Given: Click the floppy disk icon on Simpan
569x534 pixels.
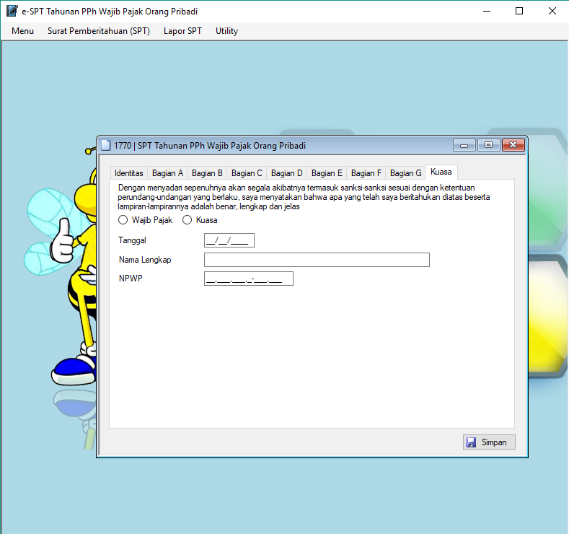Looking at the screenshot, I should pyautogui.click(x=472, y=442).
